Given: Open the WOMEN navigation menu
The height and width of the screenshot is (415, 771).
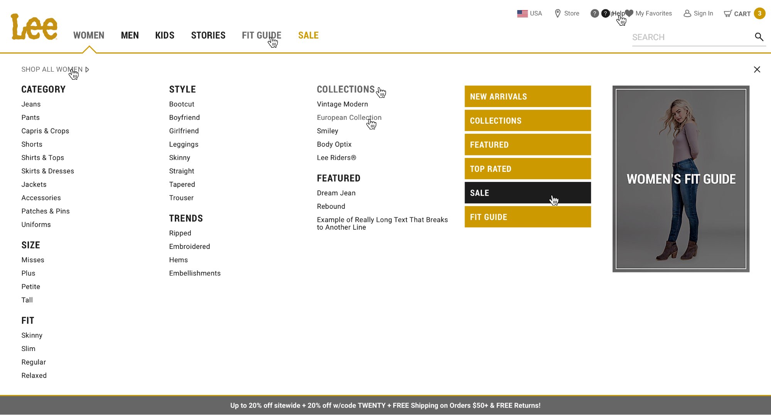Looking at the screenshot, I should 89,35.
